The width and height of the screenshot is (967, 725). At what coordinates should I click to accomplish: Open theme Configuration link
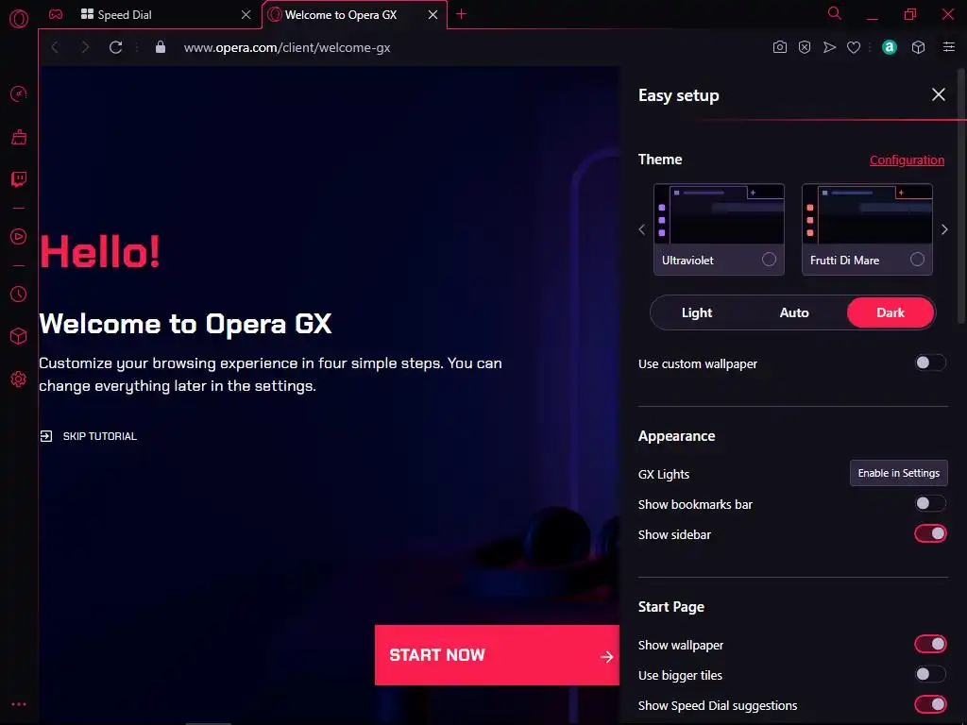(x=907, y=160)
